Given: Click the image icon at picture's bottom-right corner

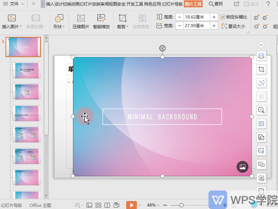Looking at the screenshot, I should (x=243, y=167).
